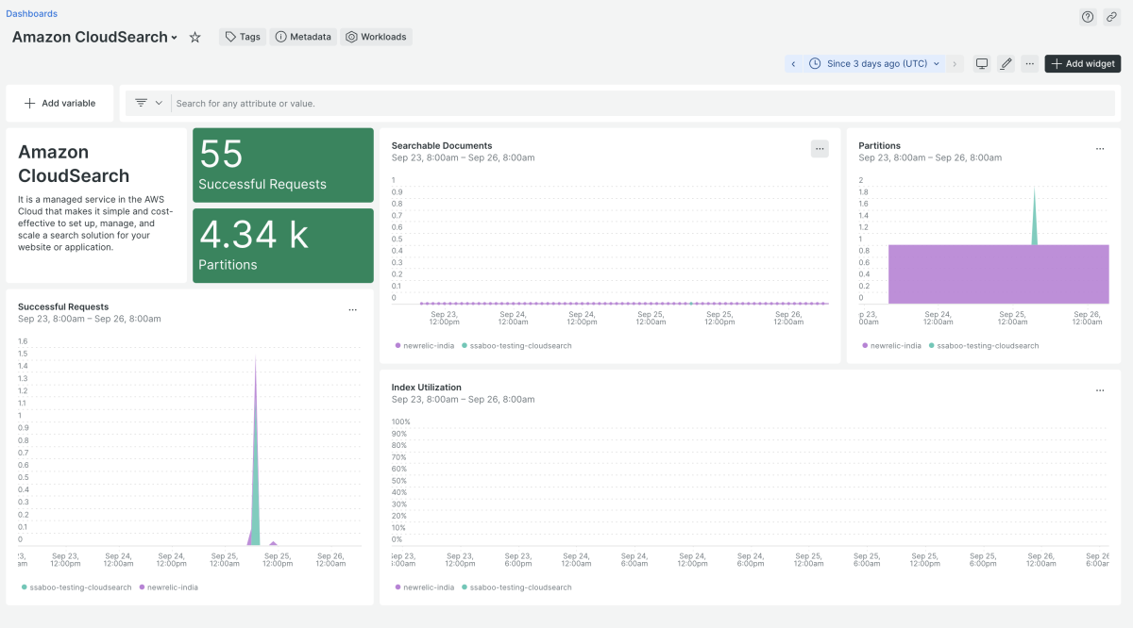Click the filter icon in the search bar
The image size is (1133, 628).
(142, 103)
